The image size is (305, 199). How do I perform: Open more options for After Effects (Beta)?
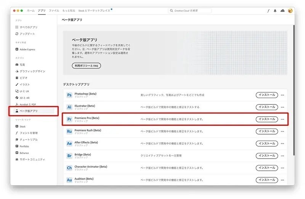coord(283,144)
